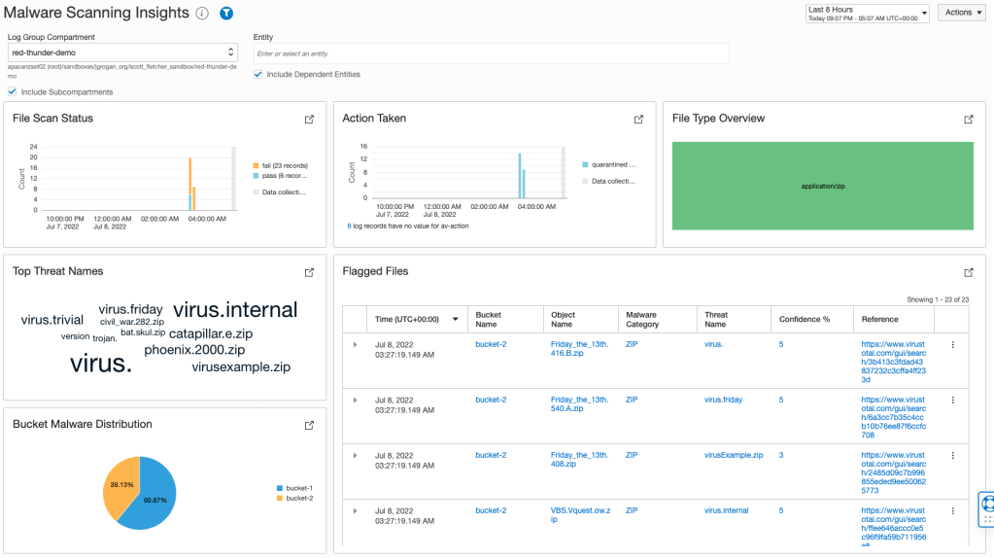Pop out the Flagged Files table
The width and height of the screenshot is (994, 558).
tap(968, 273)
